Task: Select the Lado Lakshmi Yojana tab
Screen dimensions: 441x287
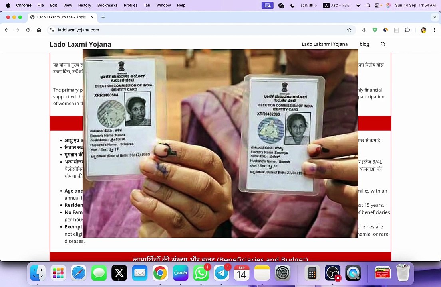Action: (62, 17)
